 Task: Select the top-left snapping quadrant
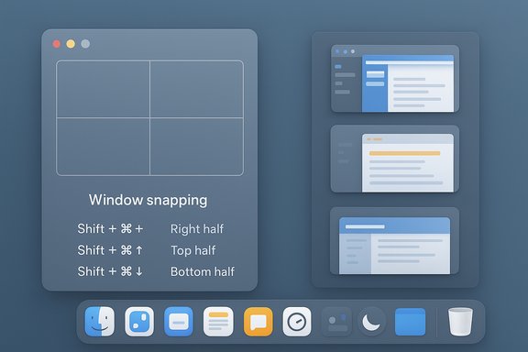pos(103,89)
